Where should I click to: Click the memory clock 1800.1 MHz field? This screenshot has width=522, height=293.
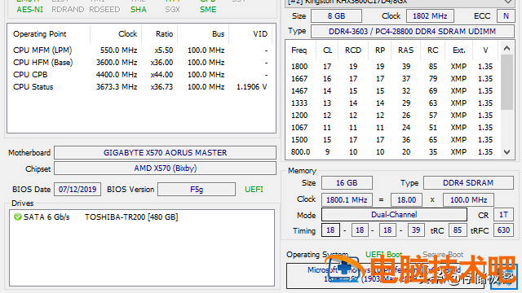(x=347, y=200)
